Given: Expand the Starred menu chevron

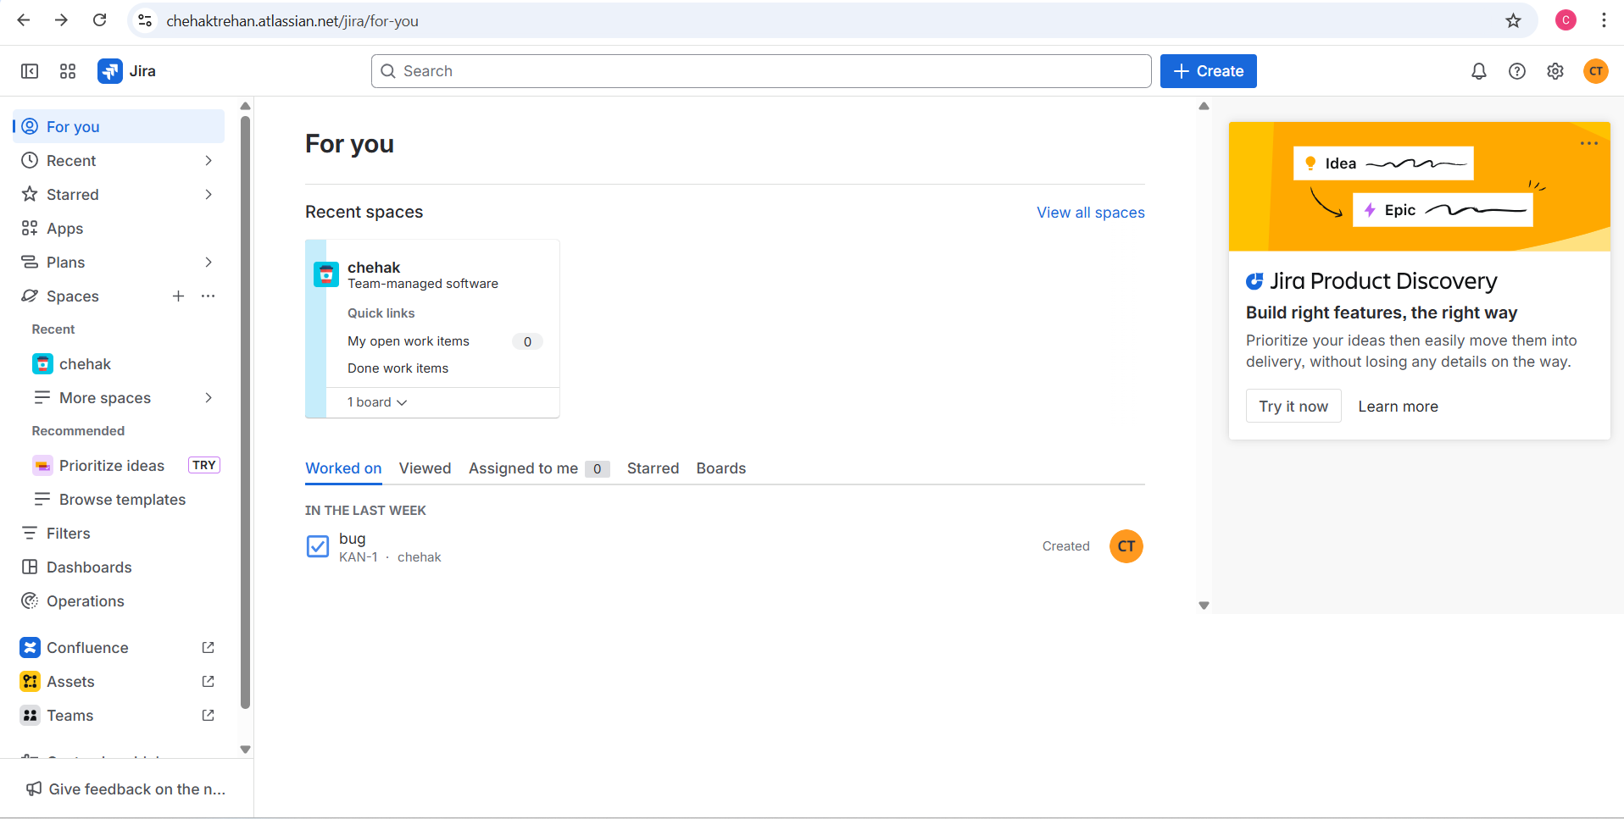Looking at the screenshot, I should [x=209, y=194].
